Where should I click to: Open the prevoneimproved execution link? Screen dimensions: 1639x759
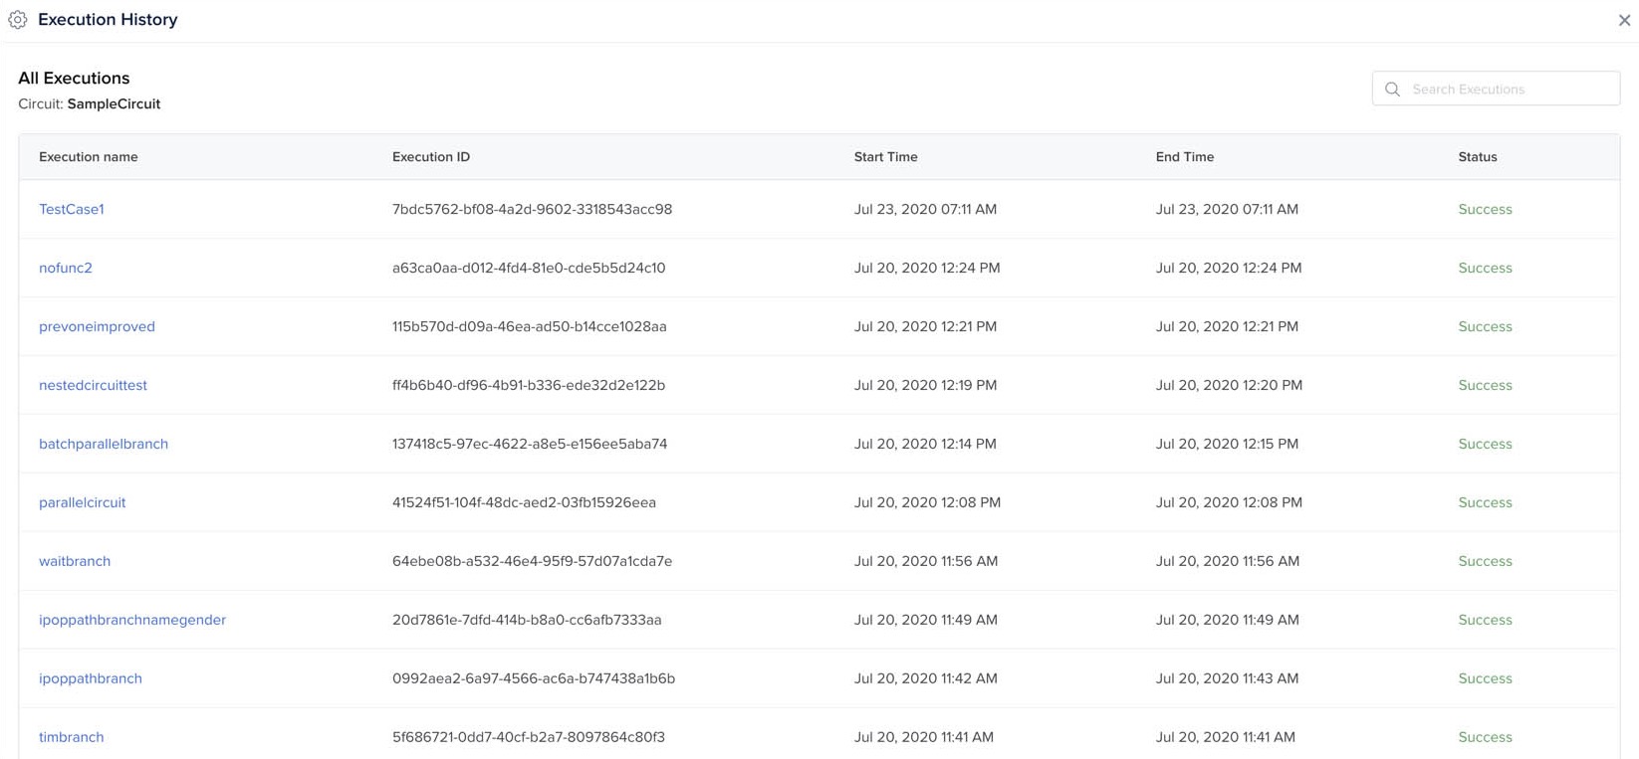point(97,326)
